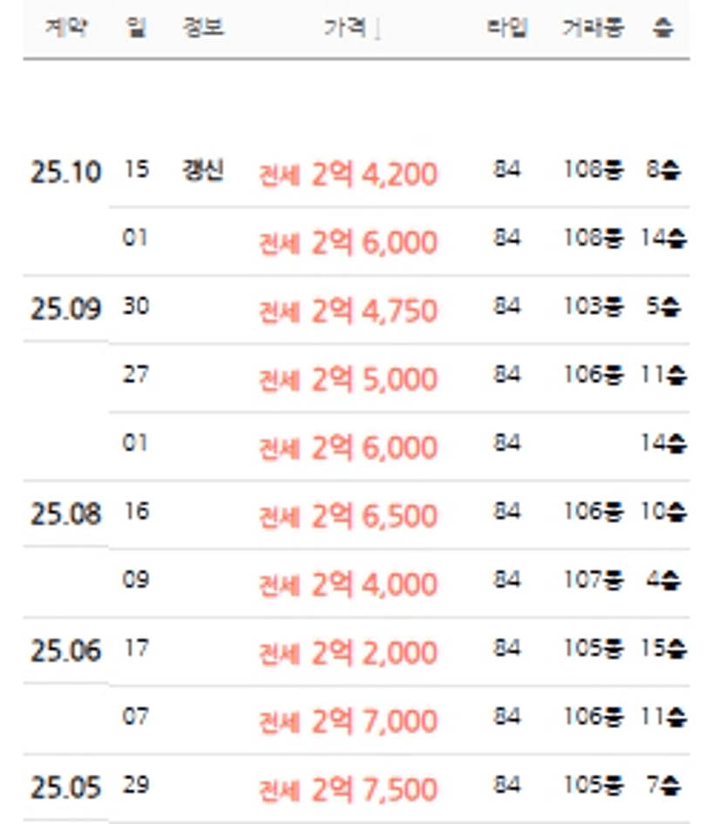
Task: Click the sort arrow beside 가격 header
Action: (378, 30)
